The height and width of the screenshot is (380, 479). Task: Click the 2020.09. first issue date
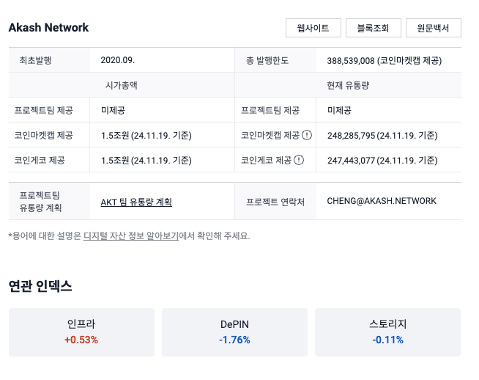118,60
